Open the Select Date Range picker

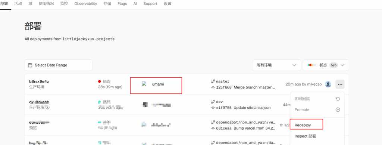59,65
